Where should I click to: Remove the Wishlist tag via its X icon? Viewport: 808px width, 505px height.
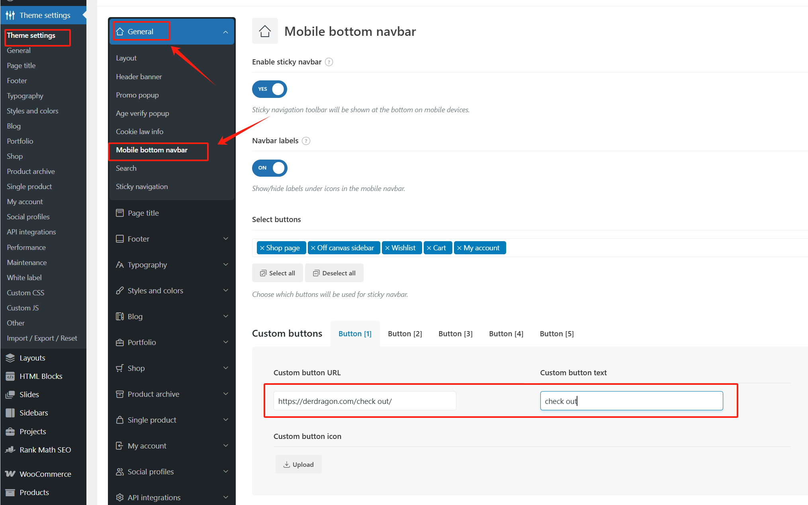pos(387,248)
